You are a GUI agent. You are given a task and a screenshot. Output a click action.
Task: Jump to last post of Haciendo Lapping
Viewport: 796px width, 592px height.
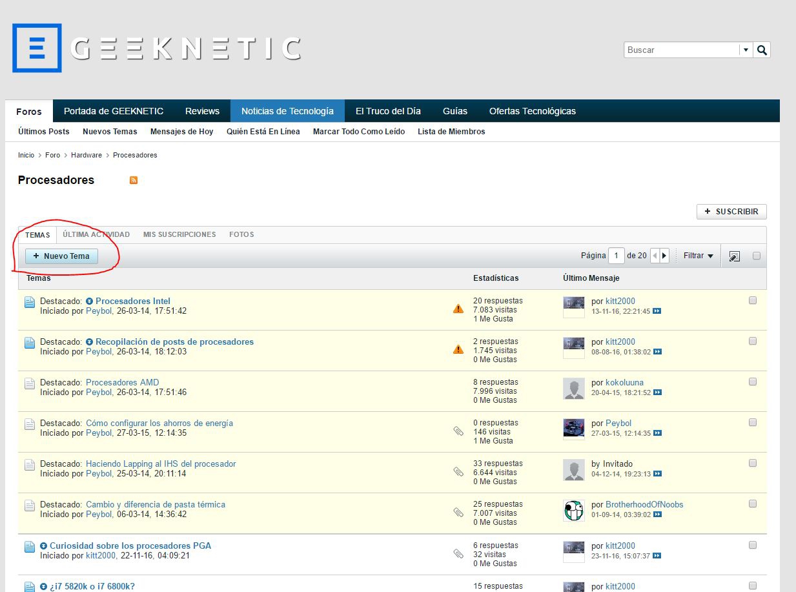(657, 474)
